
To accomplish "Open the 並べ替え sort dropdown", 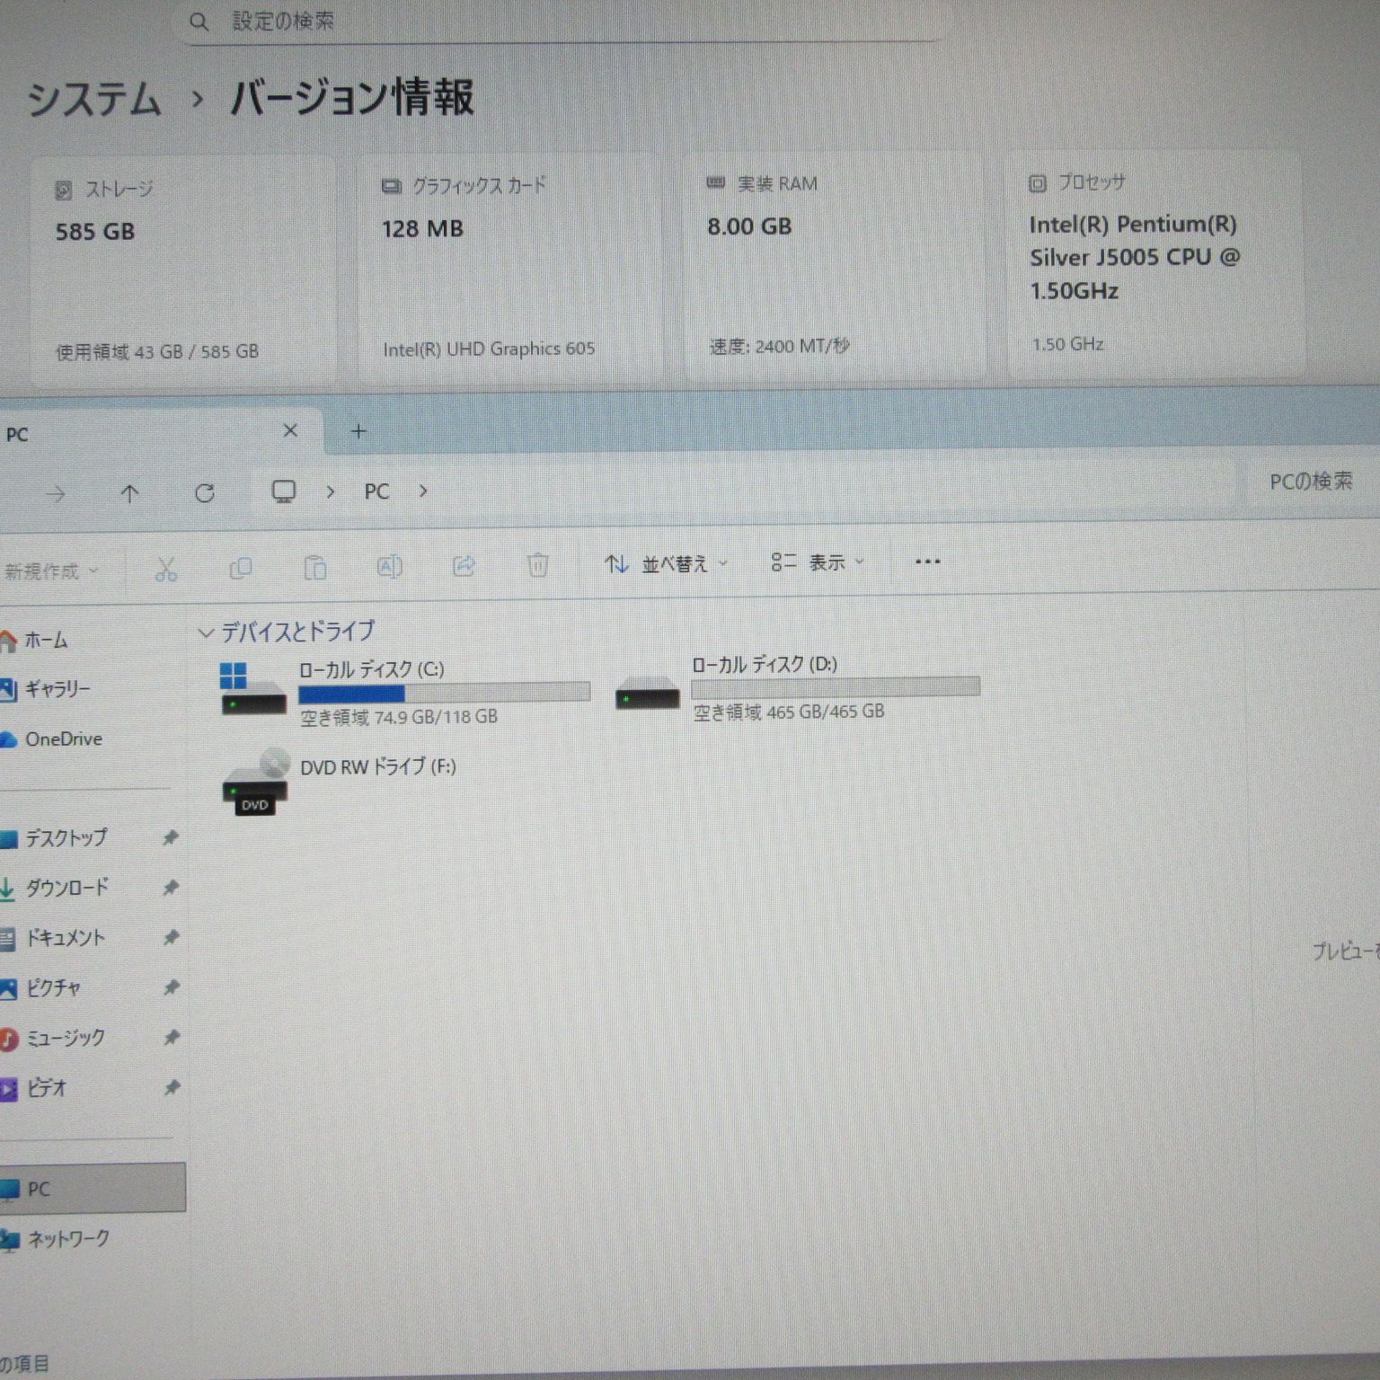I will point(674,563).
